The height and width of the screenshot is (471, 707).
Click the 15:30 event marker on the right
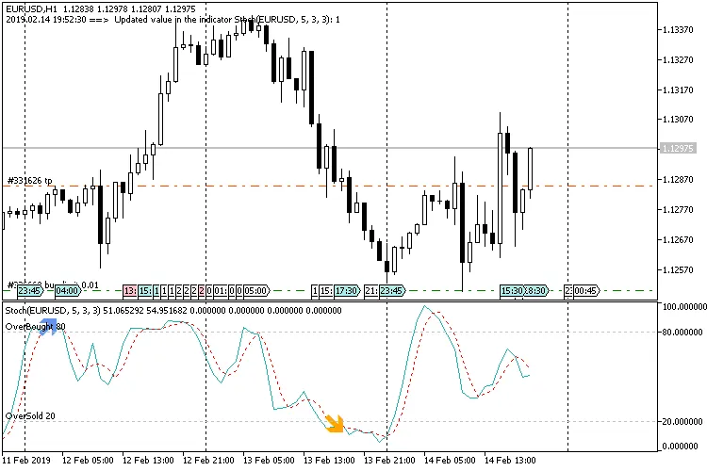click(x=513, y=291)
